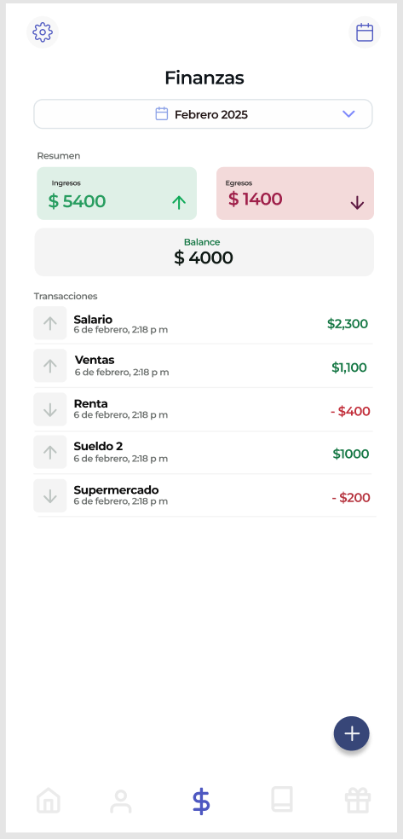Viewport: 403px width, 839px height.
Task: Open settings via the gear icon
Action: click(43, 32)
